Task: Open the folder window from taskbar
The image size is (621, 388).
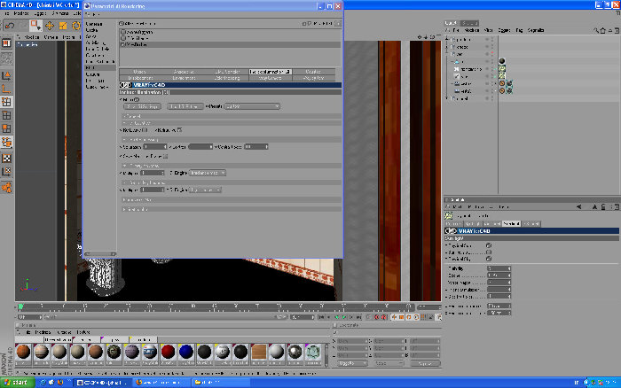Action: [219, 383]
